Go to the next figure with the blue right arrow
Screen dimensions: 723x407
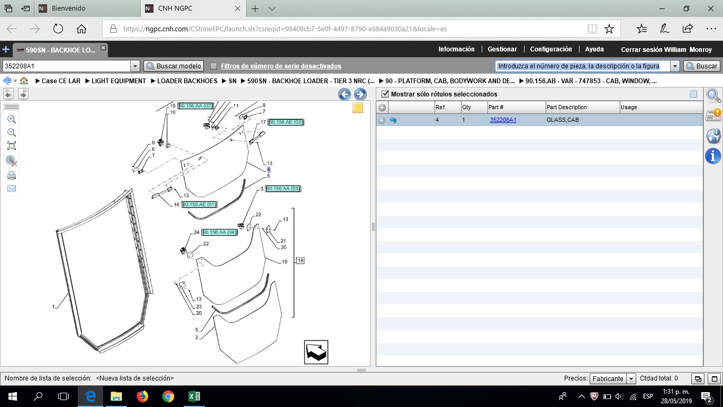(360, 94)
